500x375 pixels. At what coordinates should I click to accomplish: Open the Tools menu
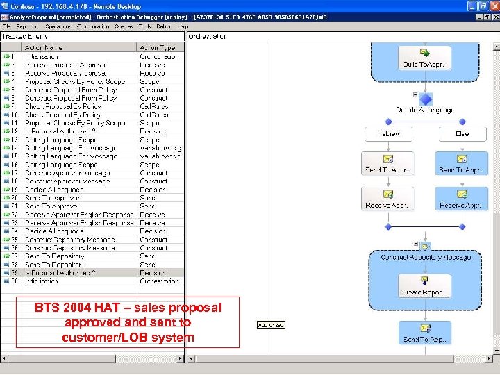pos(144,26)
